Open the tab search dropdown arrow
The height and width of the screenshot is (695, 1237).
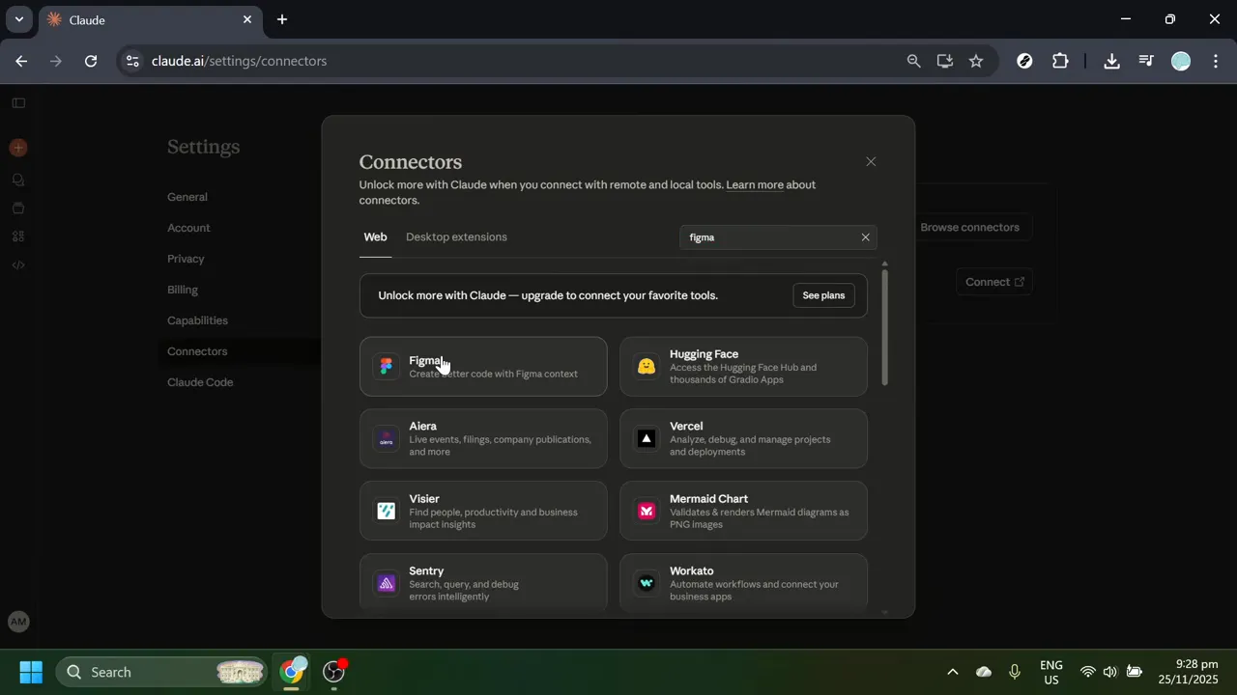[18, 19]
